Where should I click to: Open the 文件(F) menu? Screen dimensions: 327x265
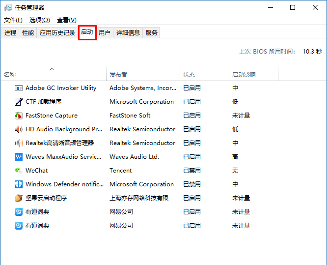(13, 20)
